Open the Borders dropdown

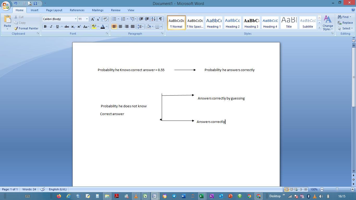pos(161,27)
